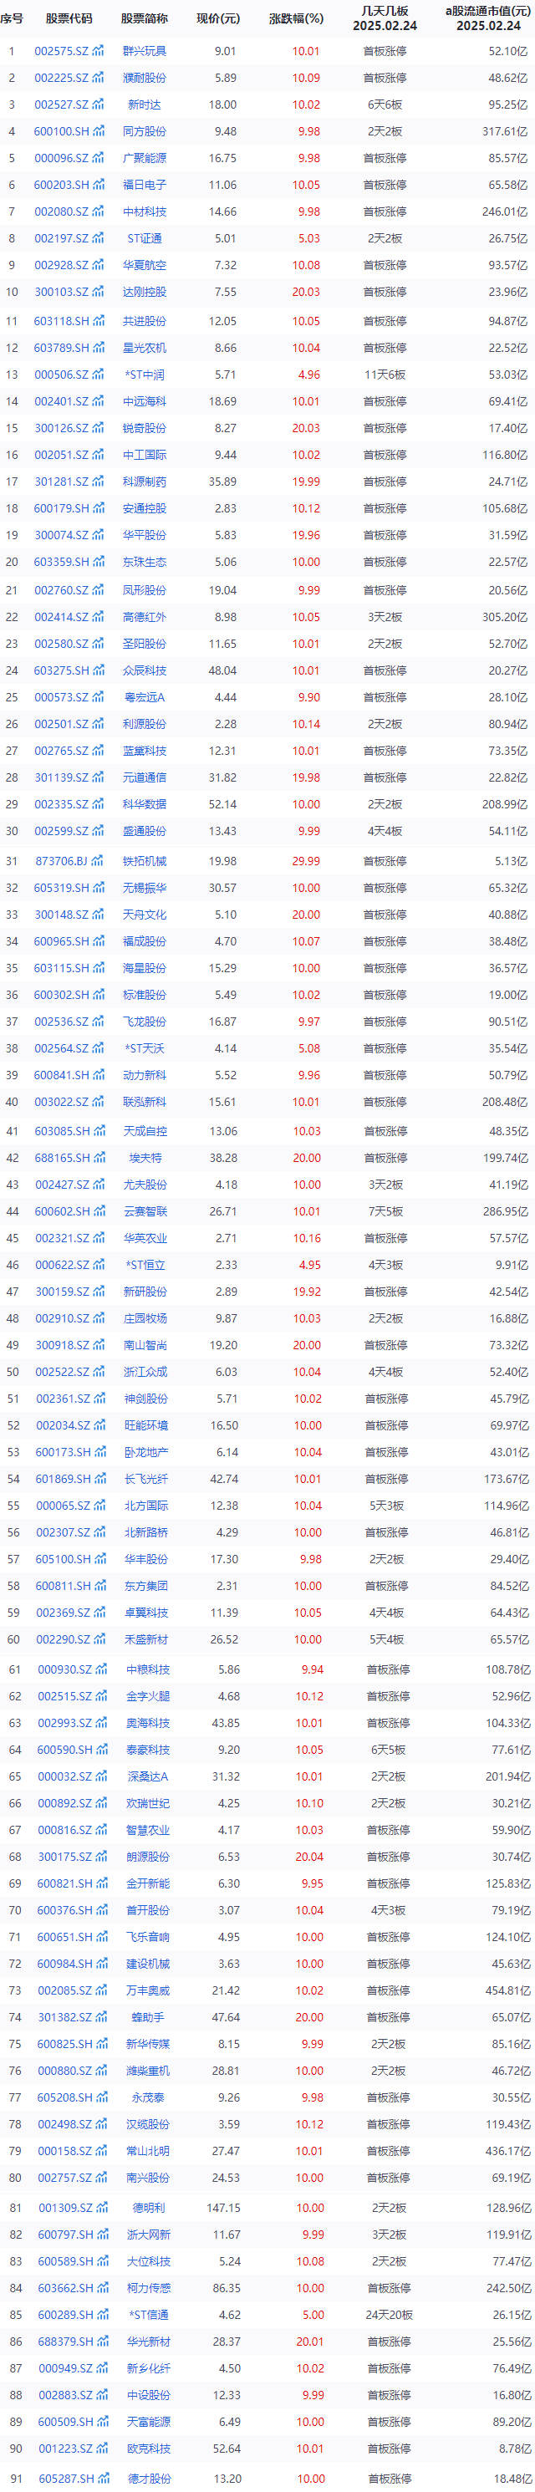Open chart icon beside stock code 301139.SZ
This screenshot has height=2492, width=535.
pyautogui.click(x=98, y=777)
